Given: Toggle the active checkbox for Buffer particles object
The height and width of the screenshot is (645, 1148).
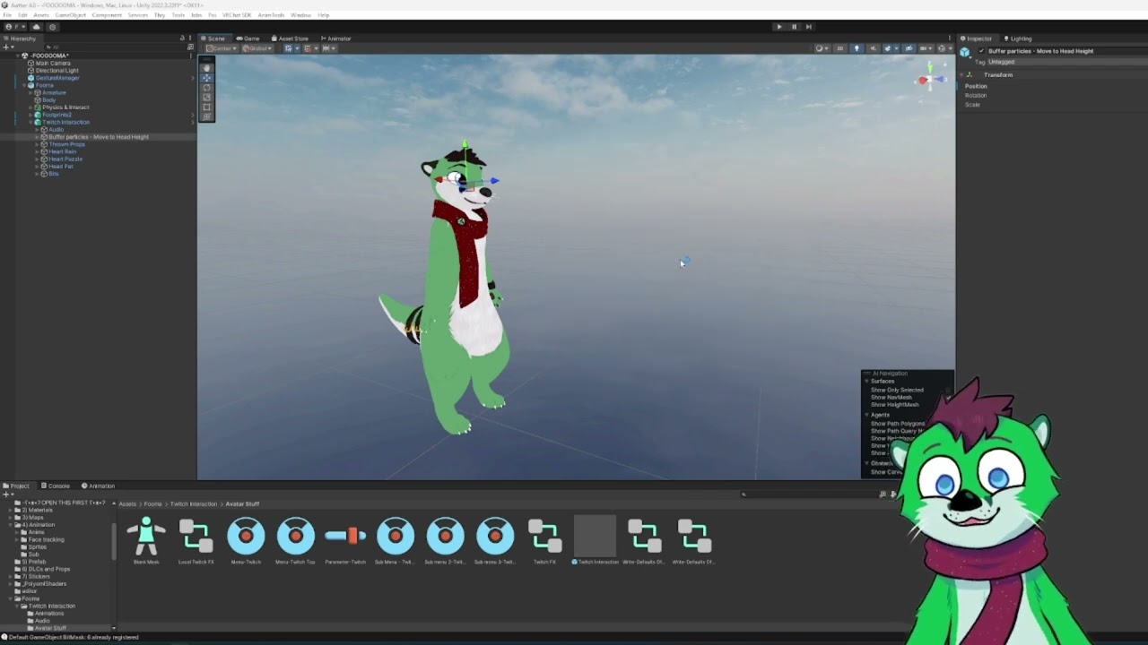Looking at the screenshot, I should [981, 51].
